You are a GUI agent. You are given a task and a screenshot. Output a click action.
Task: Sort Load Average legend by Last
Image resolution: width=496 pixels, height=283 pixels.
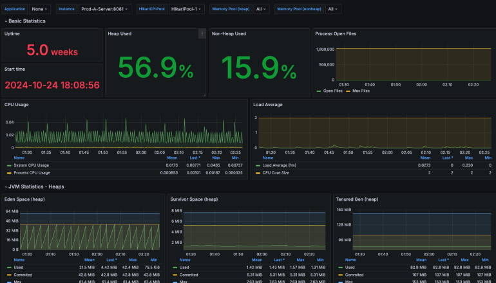coord(448,158)
